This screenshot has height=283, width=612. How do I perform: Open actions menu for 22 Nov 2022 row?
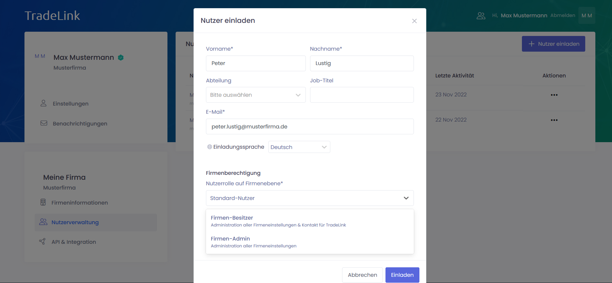click(554, 120)
